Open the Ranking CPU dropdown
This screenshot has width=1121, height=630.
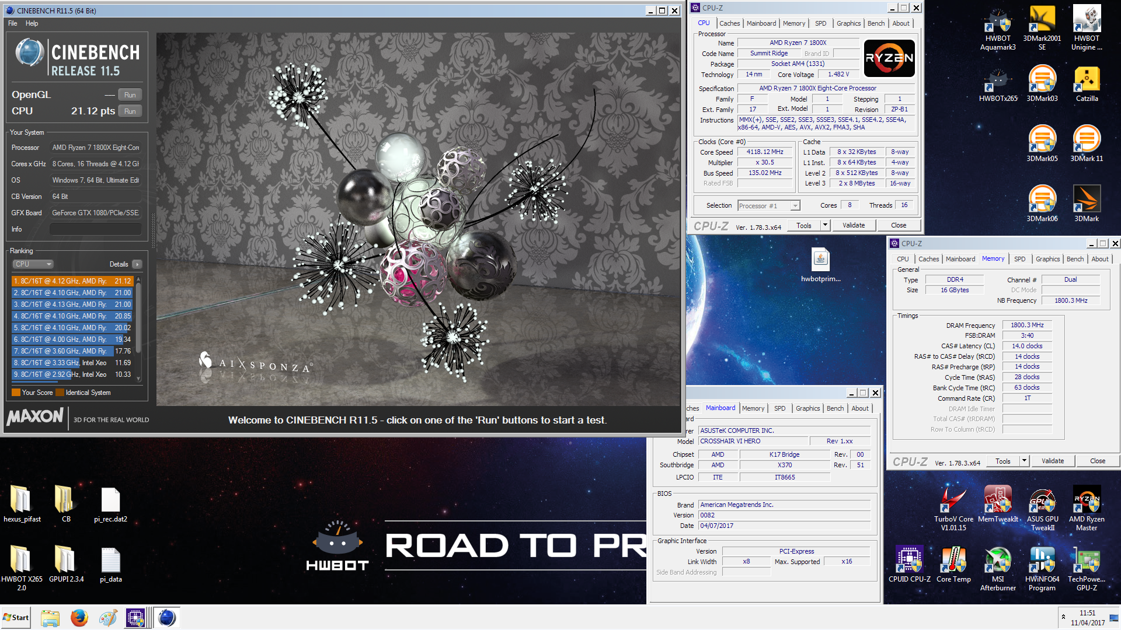click(x=33, y=264)
